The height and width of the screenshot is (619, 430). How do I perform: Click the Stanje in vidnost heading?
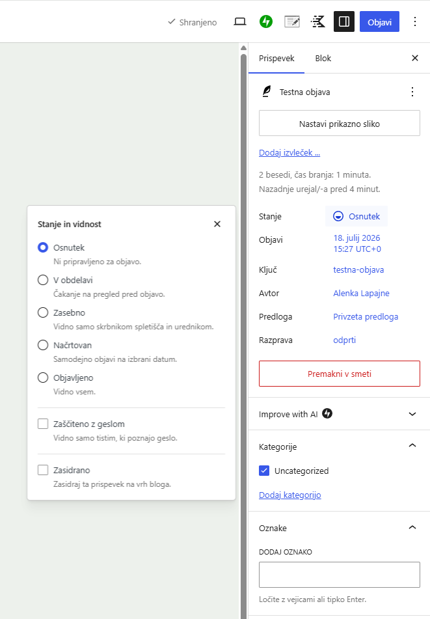[x=70, y=224]
